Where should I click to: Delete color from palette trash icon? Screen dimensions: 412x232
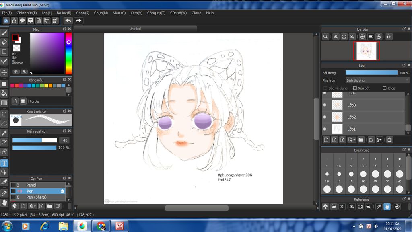[23, 101]
